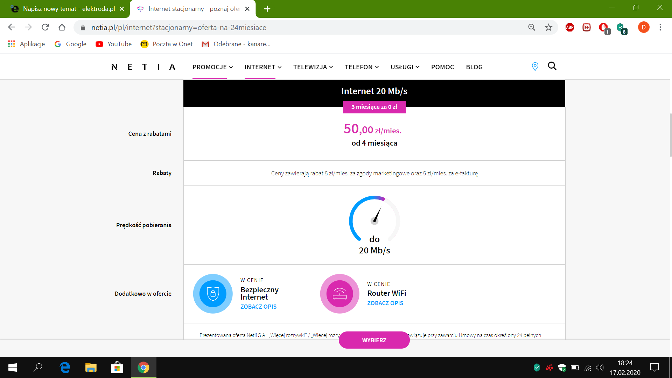
Task: Open the Google bookmark
Action: 71,44
